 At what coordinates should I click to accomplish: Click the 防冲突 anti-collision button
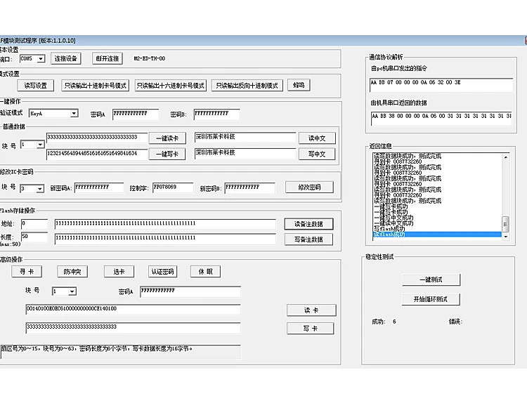point(72,272)
